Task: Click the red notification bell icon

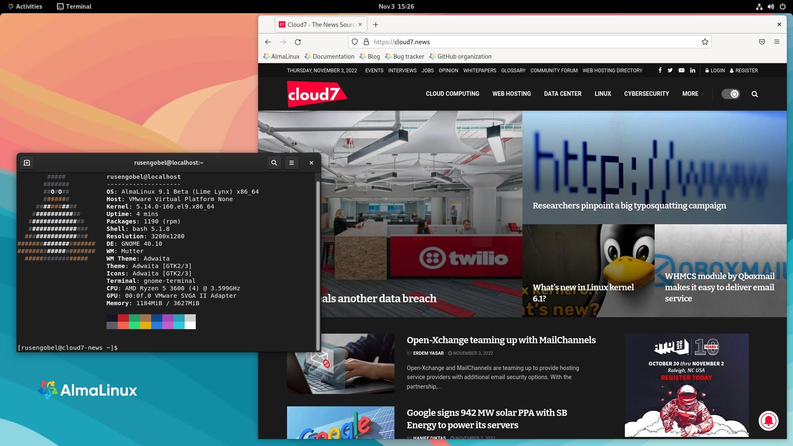Action: [769, 421]
